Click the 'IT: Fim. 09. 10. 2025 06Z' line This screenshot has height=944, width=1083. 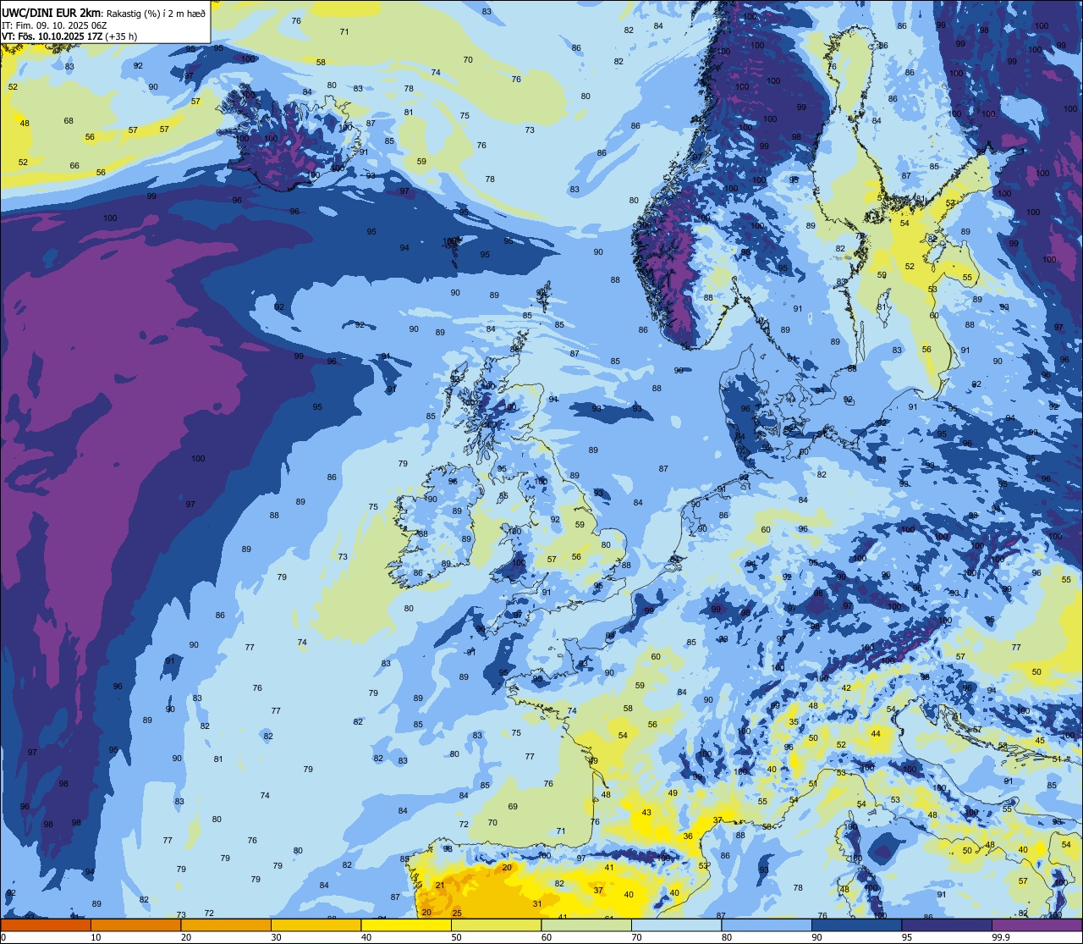tap(54, 25)
